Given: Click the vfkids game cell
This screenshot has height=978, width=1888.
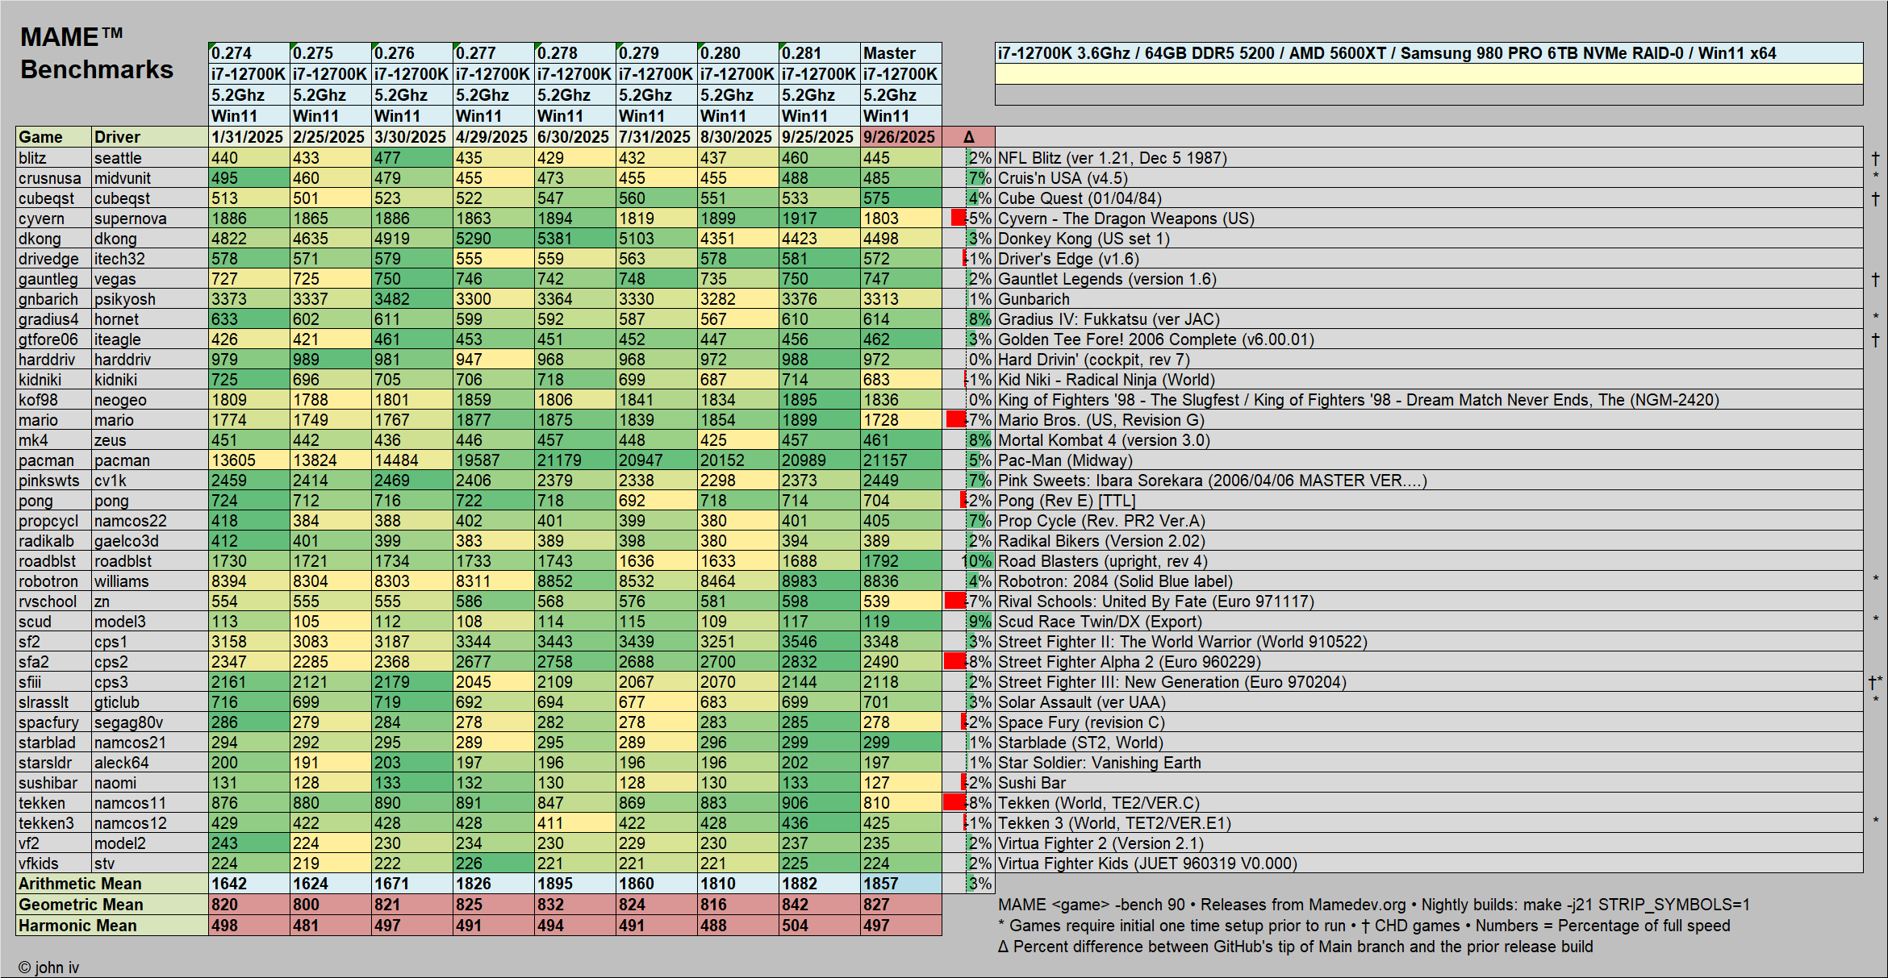Looking at the screenshot, I should (x=54, y=864).
